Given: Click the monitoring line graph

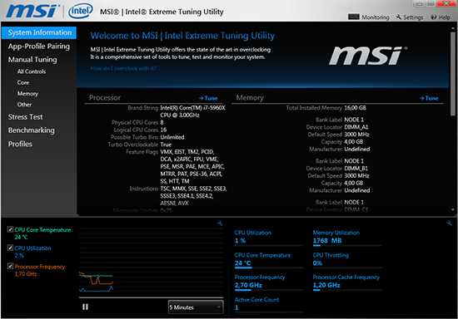Looking at the screenshot, I should click(x=152, y=262).
